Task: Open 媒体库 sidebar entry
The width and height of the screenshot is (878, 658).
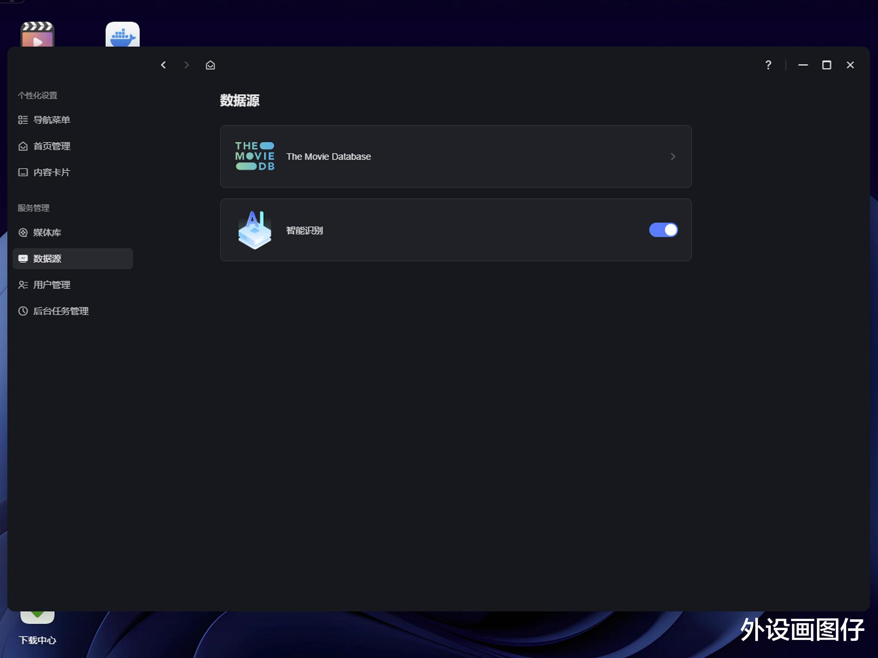Action: tap(47, 233)
